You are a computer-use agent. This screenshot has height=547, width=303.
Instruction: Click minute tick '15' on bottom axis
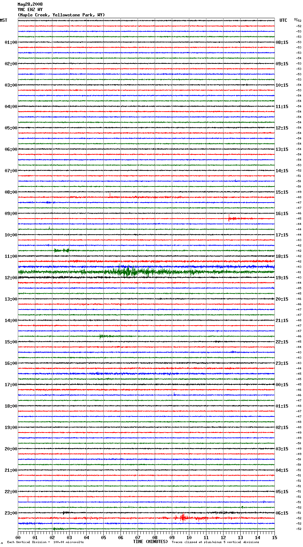tap(274, 537)
